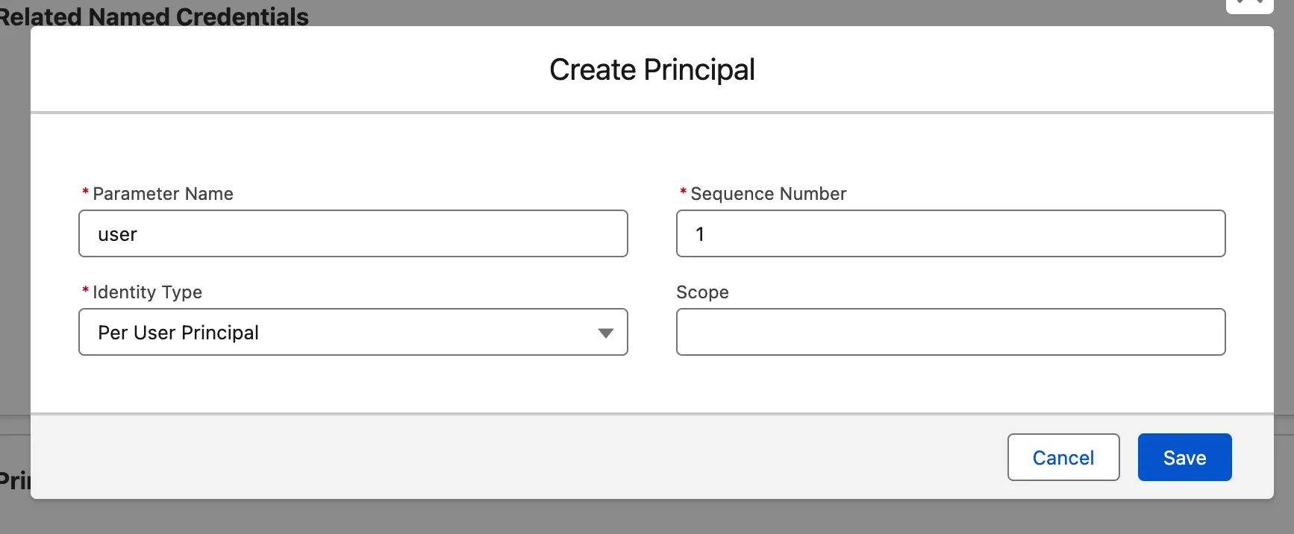Viewport: 1294px width, 534px height.
Task: Select the 'Per User Principal' value text
Action: pos(178,333)
